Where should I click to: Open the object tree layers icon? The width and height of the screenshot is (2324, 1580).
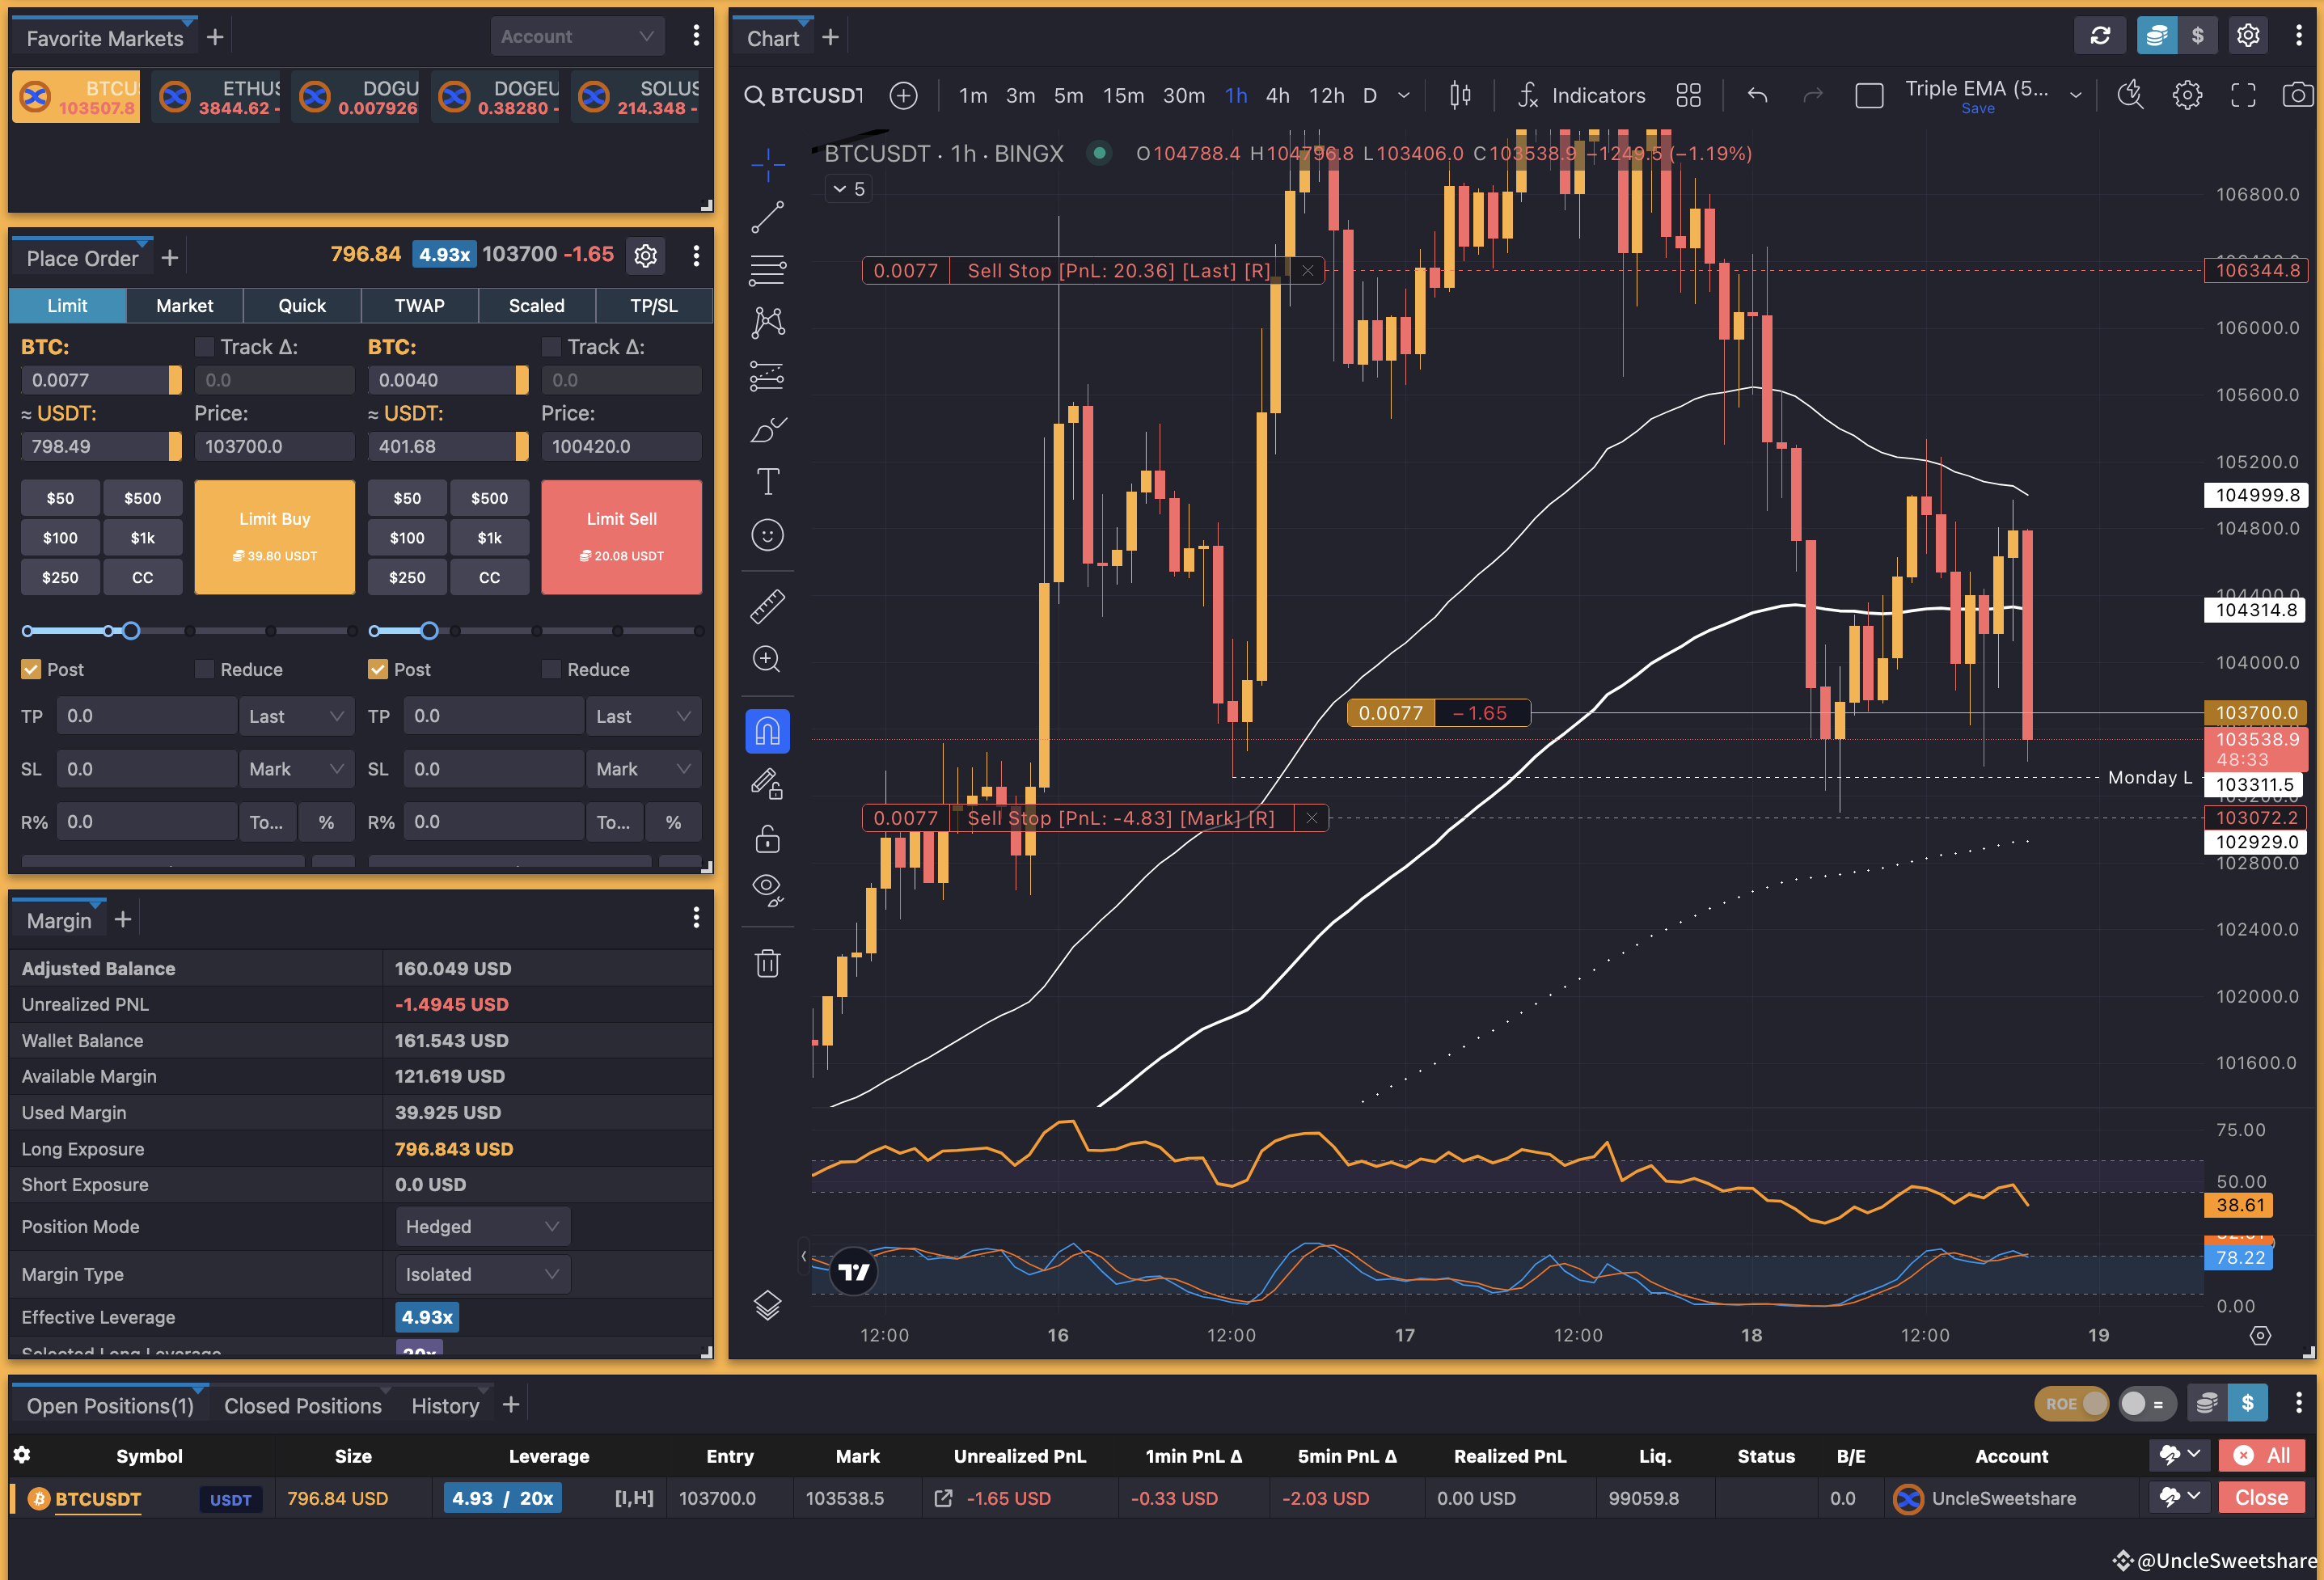[x=767, y=1305]
